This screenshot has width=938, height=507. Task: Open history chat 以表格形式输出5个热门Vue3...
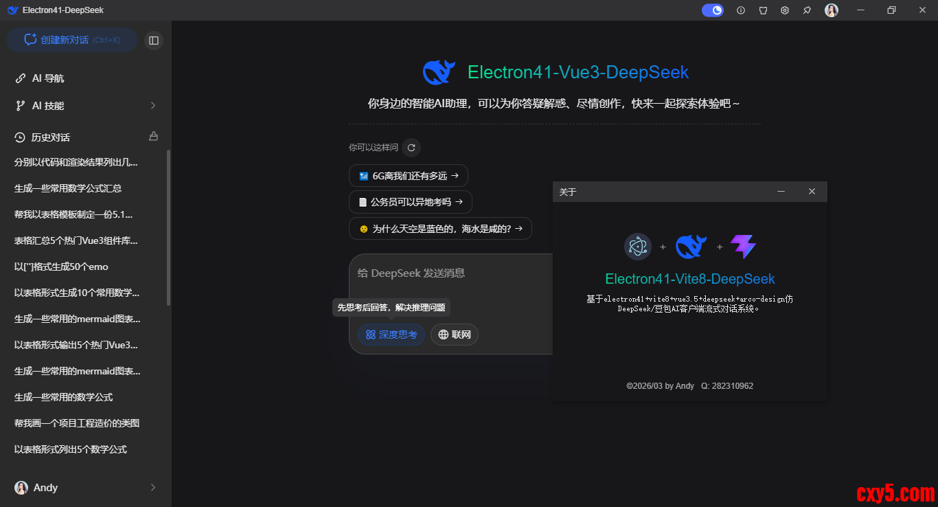pyautogui.click(x=76, y=345)
